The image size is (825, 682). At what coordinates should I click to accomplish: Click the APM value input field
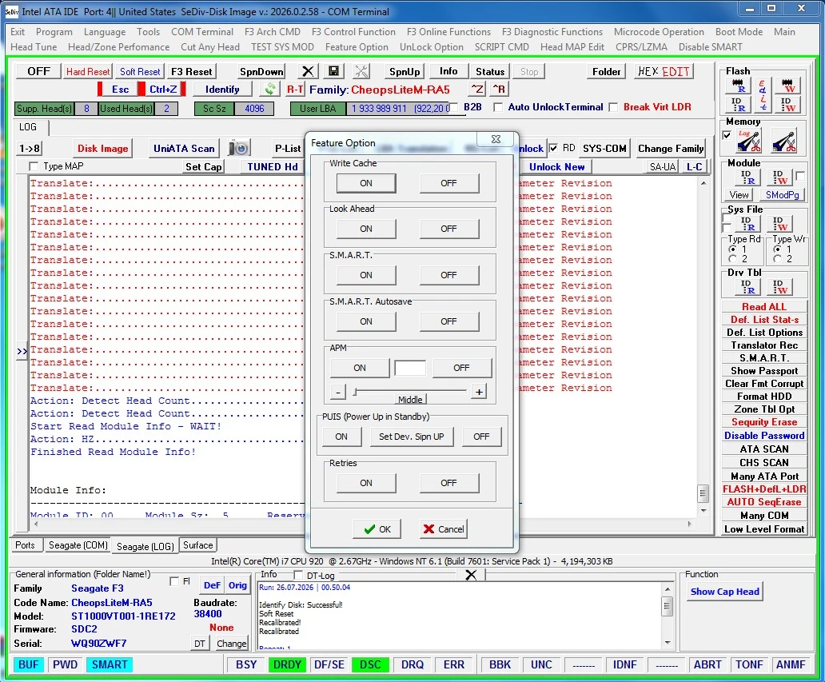coord(410,368)
